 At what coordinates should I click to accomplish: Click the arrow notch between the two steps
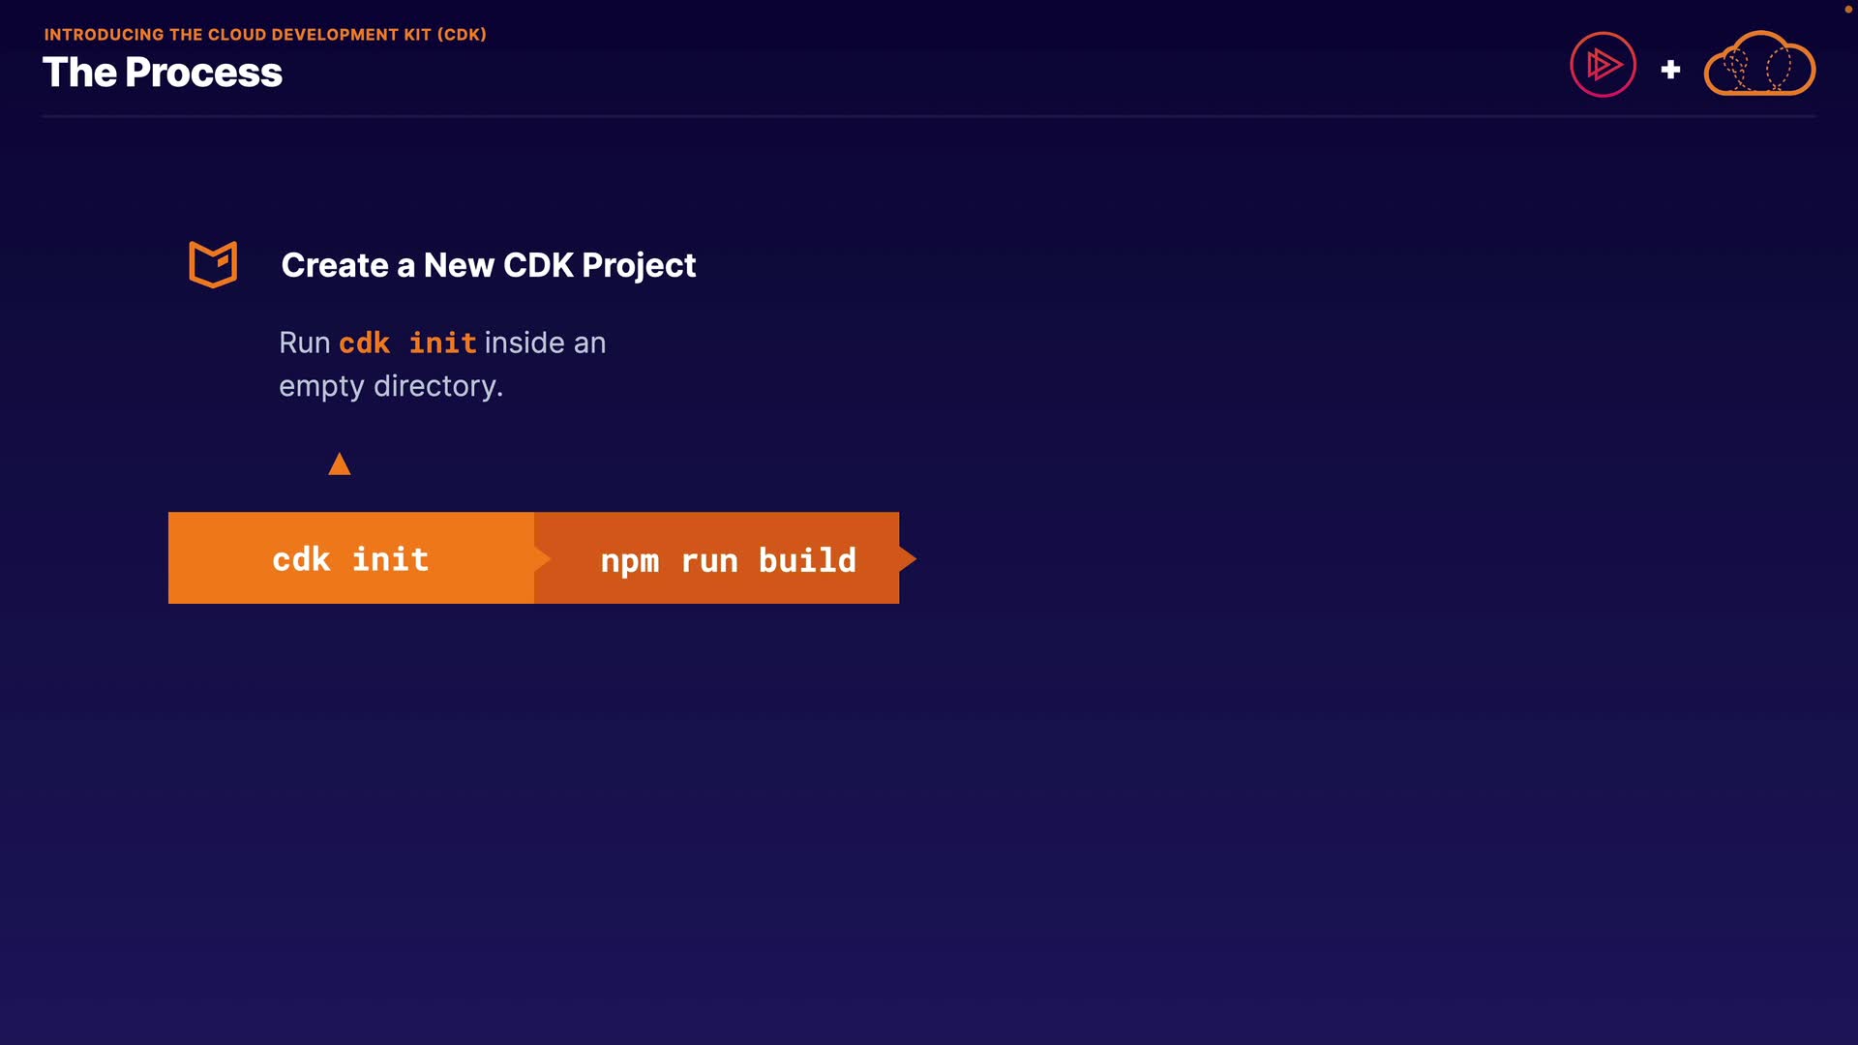click(543, 558)
